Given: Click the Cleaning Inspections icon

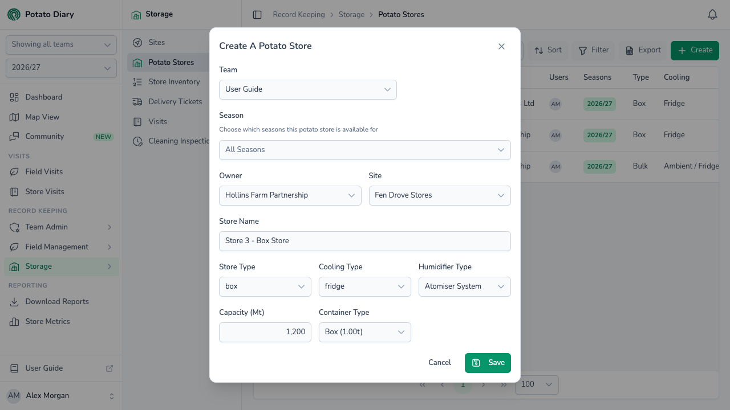Looking at the screenshot, I should (137, 141).
